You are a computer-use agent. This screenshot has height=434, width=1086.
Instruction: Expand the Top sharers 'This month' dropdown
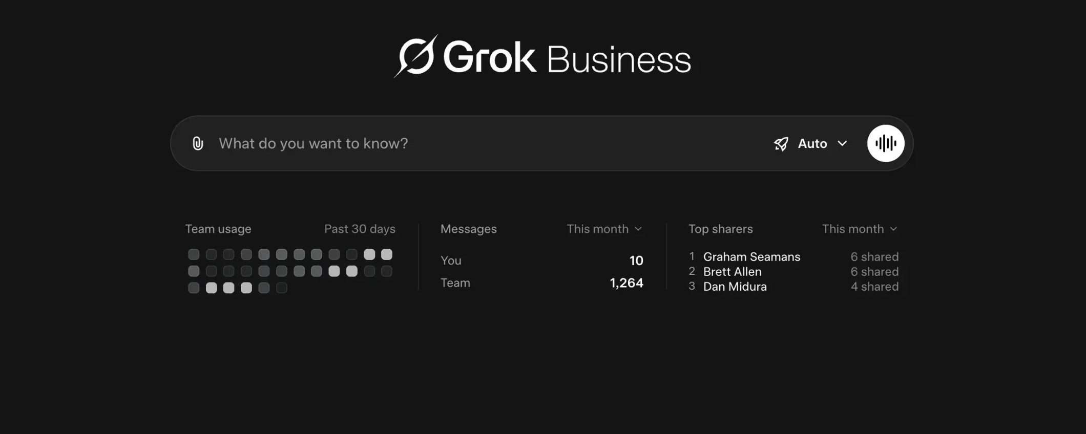(859, 229)
